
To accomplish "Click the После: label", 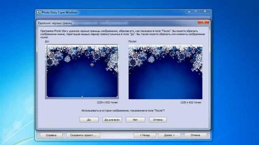I will coord(132,41).
